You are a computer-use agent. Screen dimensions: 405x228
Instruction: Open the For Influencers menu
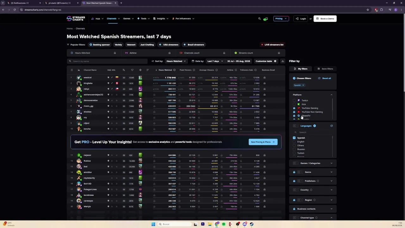[x=183, y=19]
